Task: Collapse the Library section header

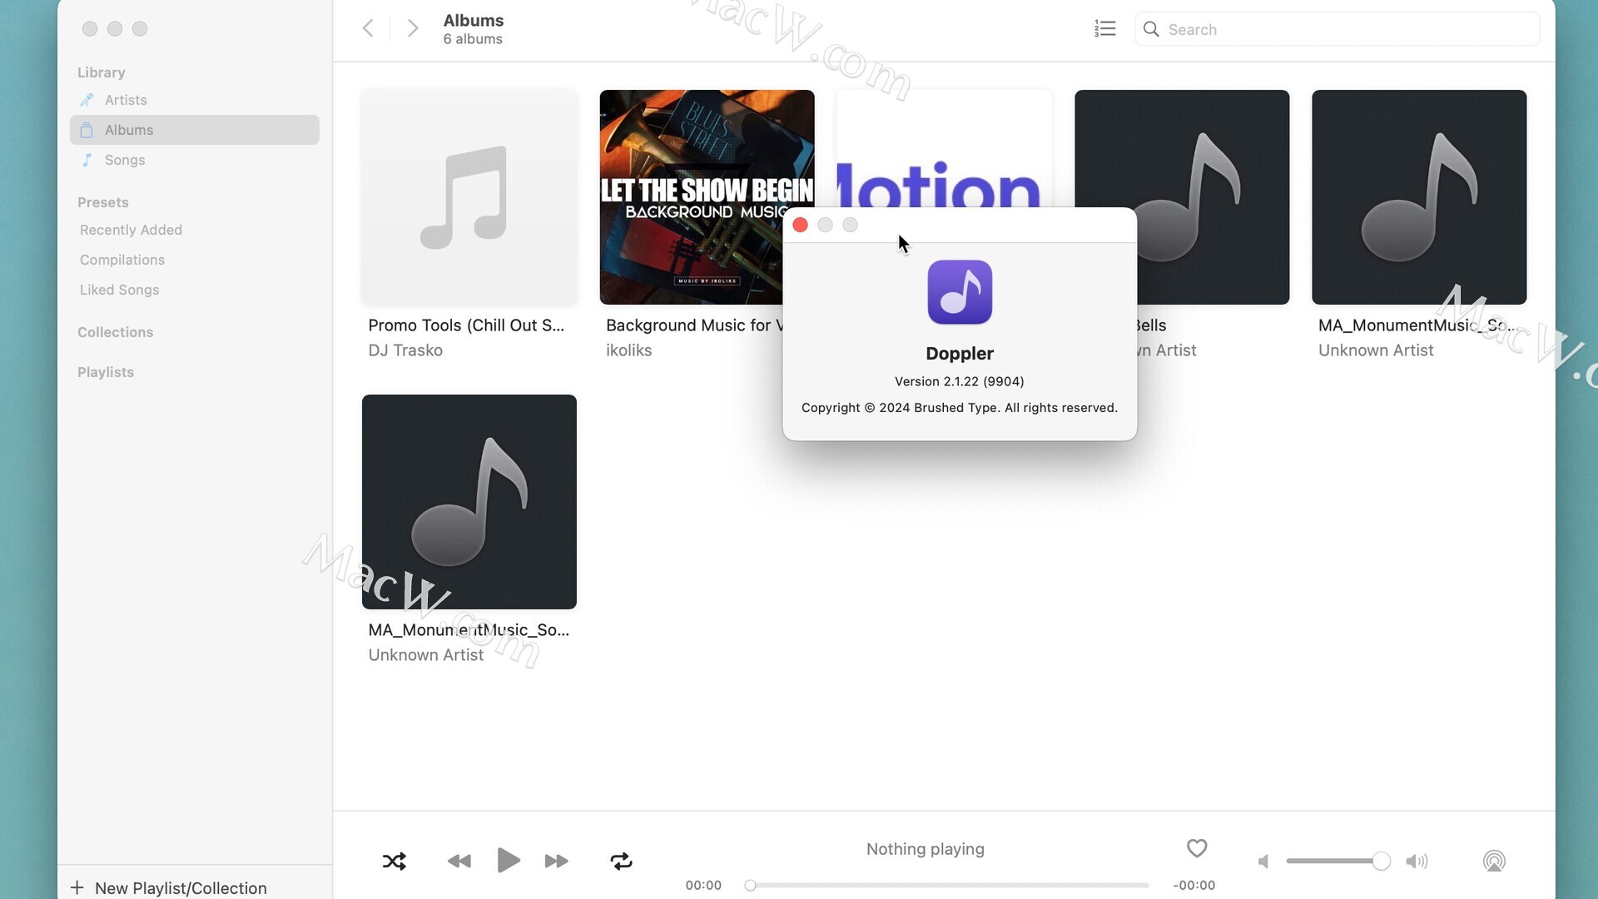Action: [102, 72]
